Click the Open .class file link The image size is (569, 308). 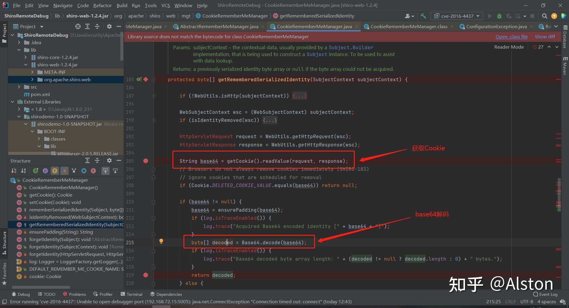(x=512, y=36)
